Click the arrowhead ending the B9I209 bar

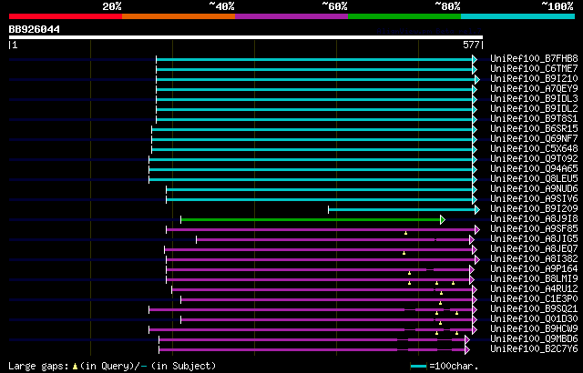pyautogui.click(x=477, y=209)
